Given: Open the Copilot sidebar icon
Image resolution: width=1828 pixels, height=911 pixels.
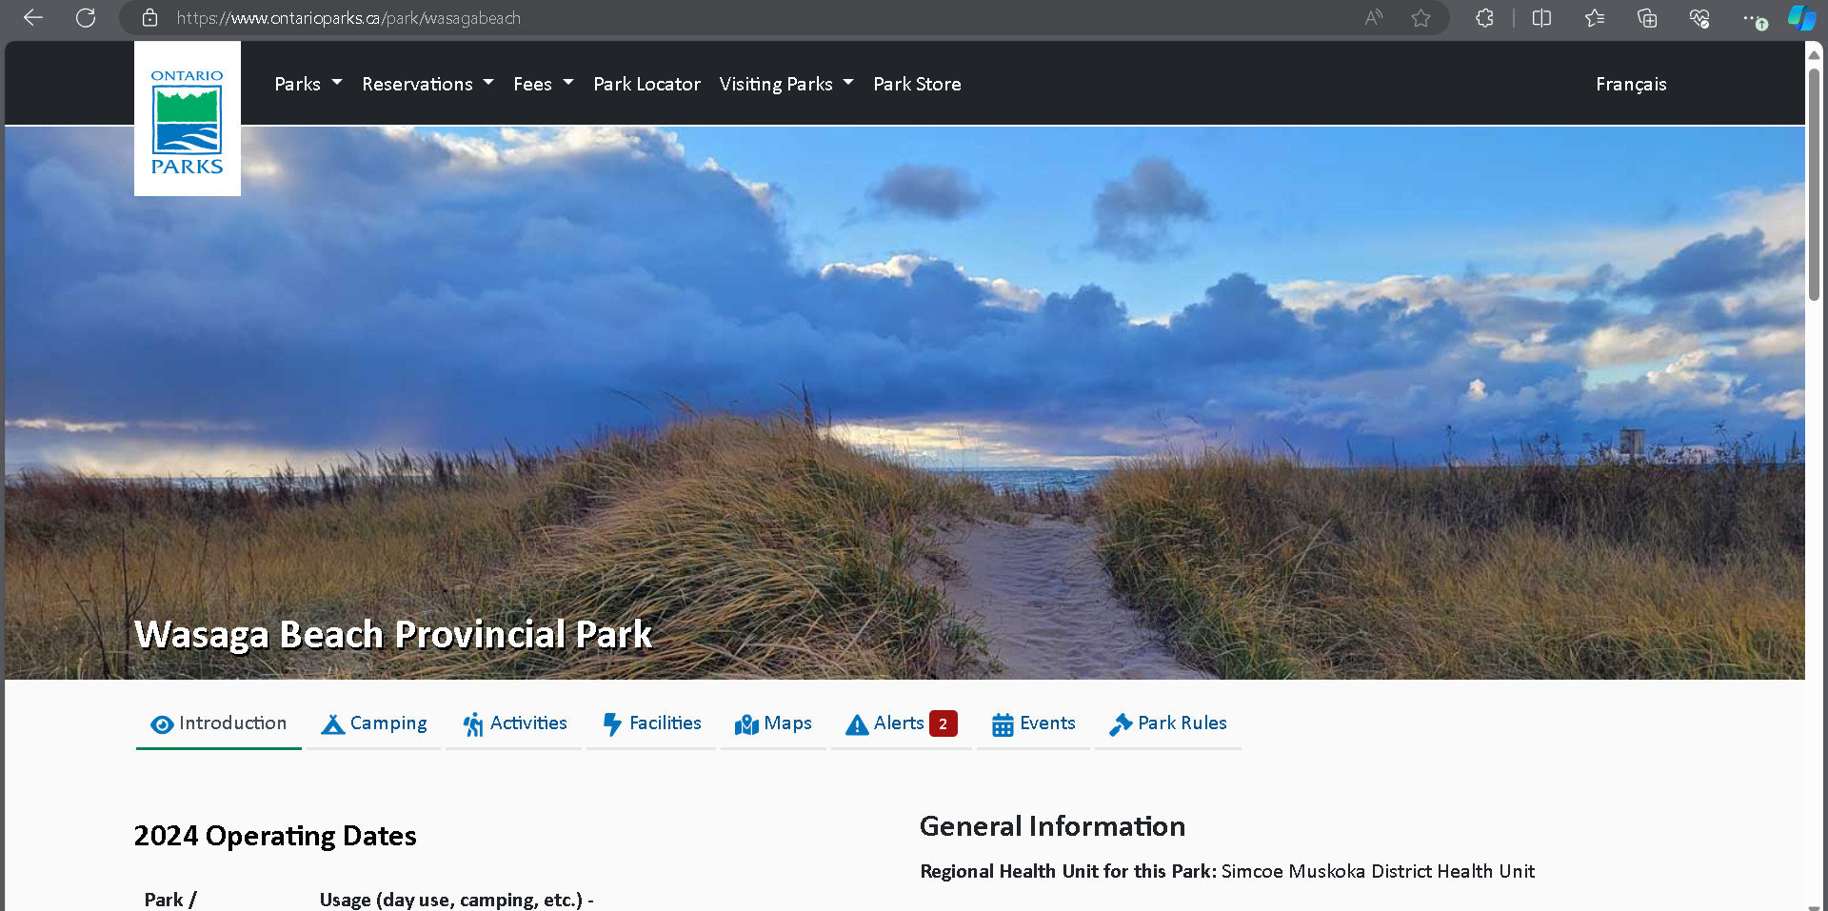Looking at the screenshot, I should coord(1800,18).
